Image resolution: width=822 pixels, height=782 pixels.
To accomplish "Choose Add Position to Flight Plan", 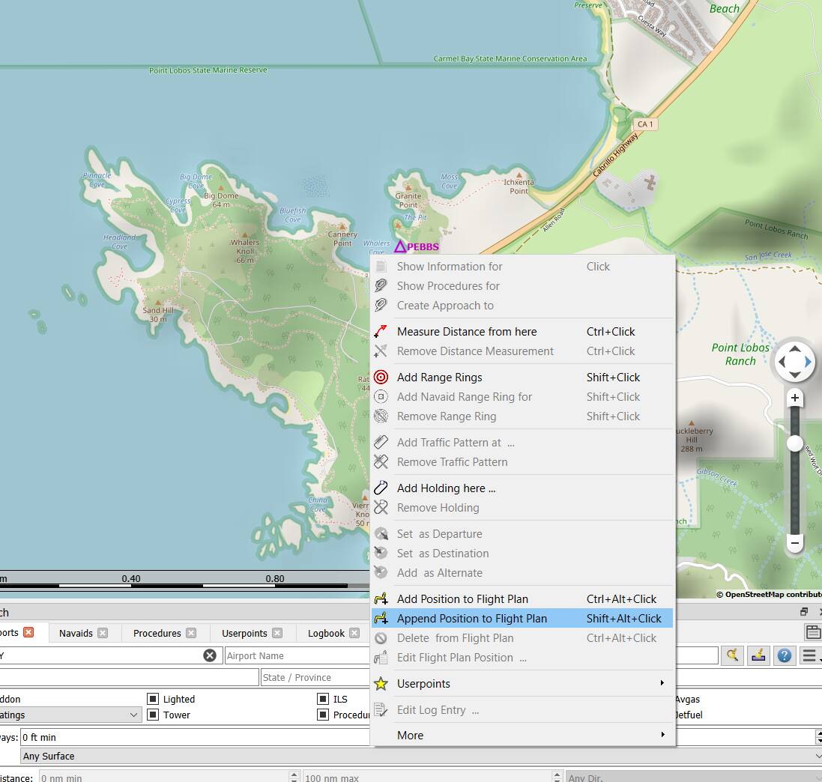I will click(x=522, y=599).
